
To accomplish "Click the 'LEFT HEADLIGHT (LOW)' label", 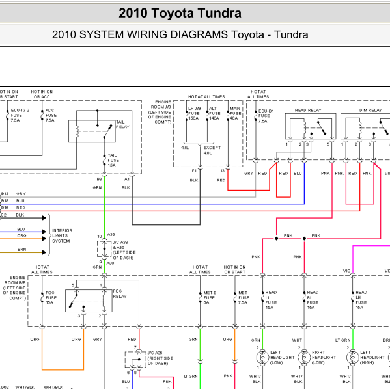I will pos(283,357).
